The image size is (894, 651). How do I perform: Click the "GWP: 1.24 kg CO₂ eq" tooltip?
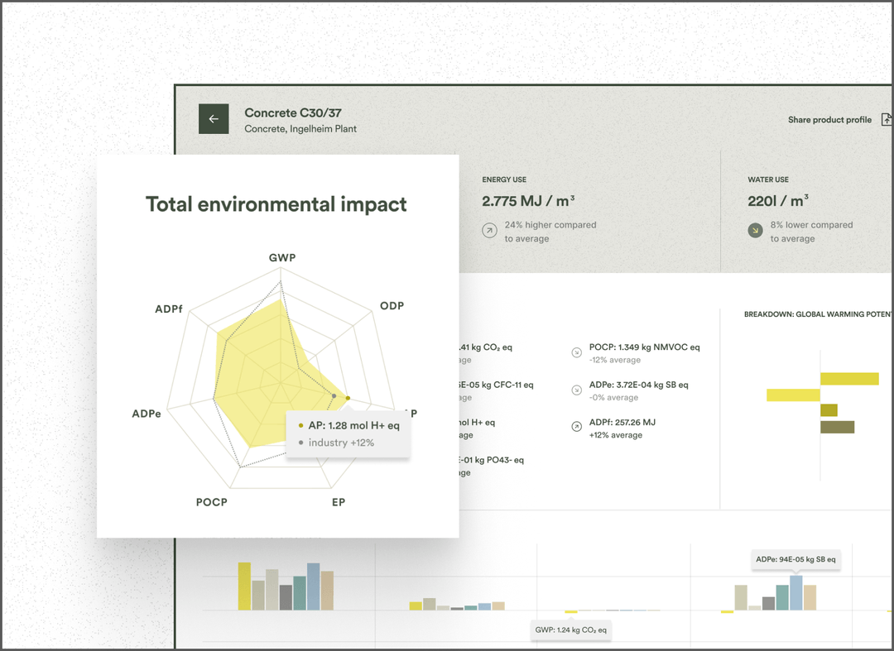click(571, 629)
